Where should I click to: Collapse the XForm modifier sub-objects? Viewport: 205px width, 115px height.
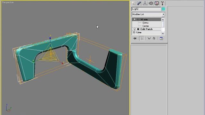[x=138, y=19]
